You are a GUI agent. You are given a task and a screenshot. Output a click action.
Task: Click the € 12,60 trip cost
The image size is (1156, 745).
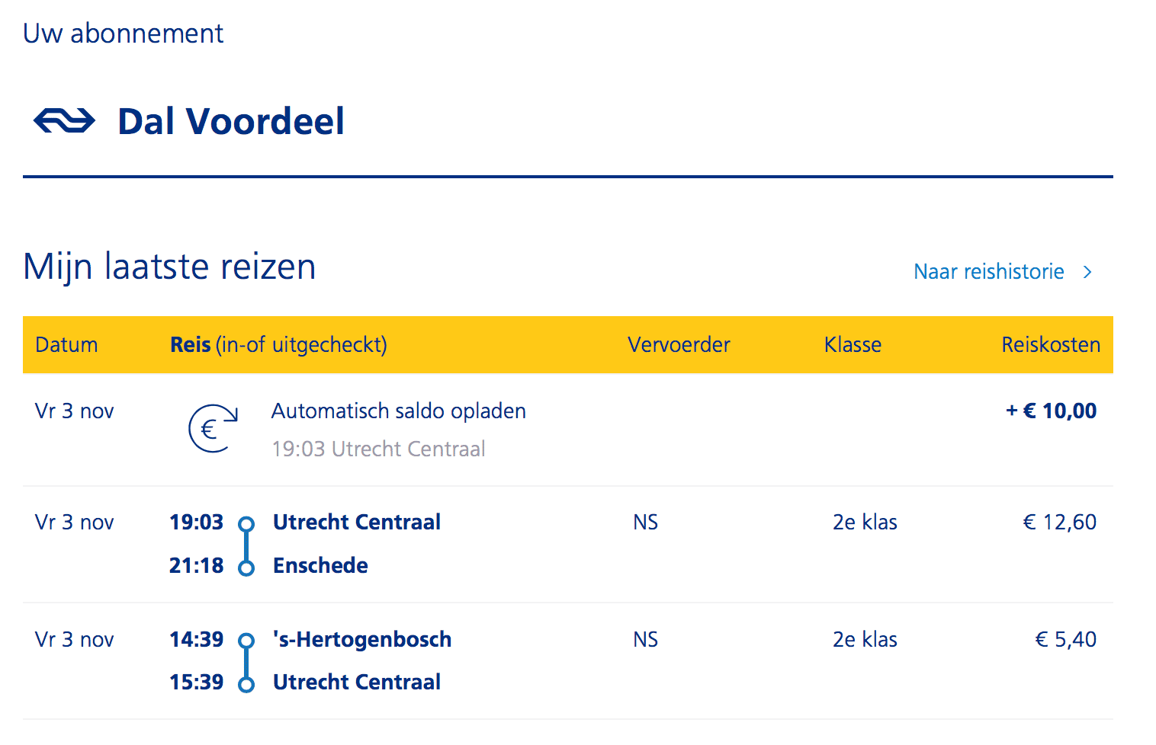(1059, 523)
